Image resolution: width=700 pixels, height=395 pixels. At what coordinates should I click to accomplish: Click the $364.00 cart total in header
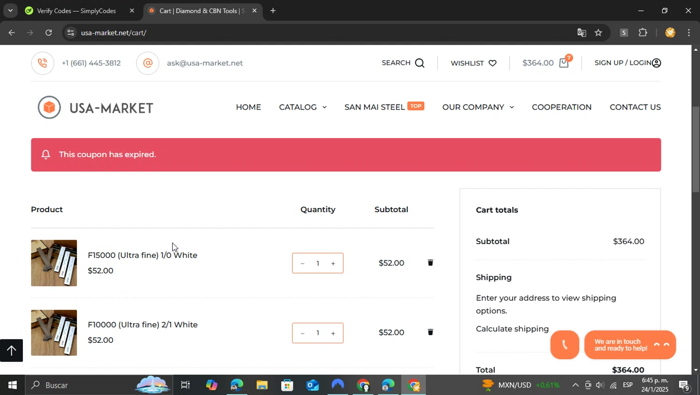[x=538, y=63]
